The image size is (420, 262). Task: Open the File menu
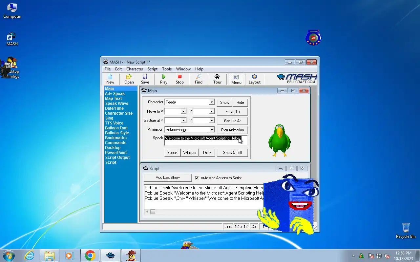tap(108, 69)
